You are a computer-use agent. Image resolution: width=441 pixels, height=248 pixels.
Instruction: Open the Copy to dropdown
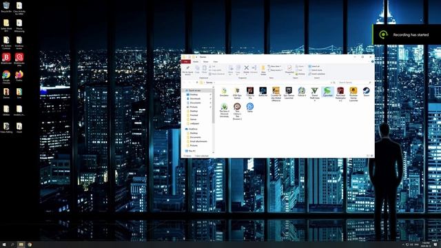(238, 70)
